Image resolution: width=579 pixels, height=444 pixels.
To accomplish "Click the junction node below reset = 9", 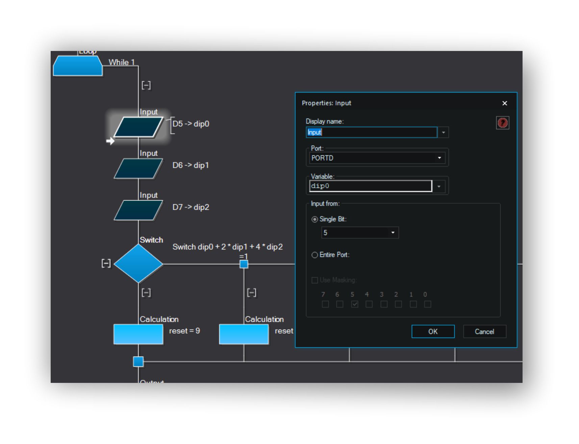I will pos(138,362).
